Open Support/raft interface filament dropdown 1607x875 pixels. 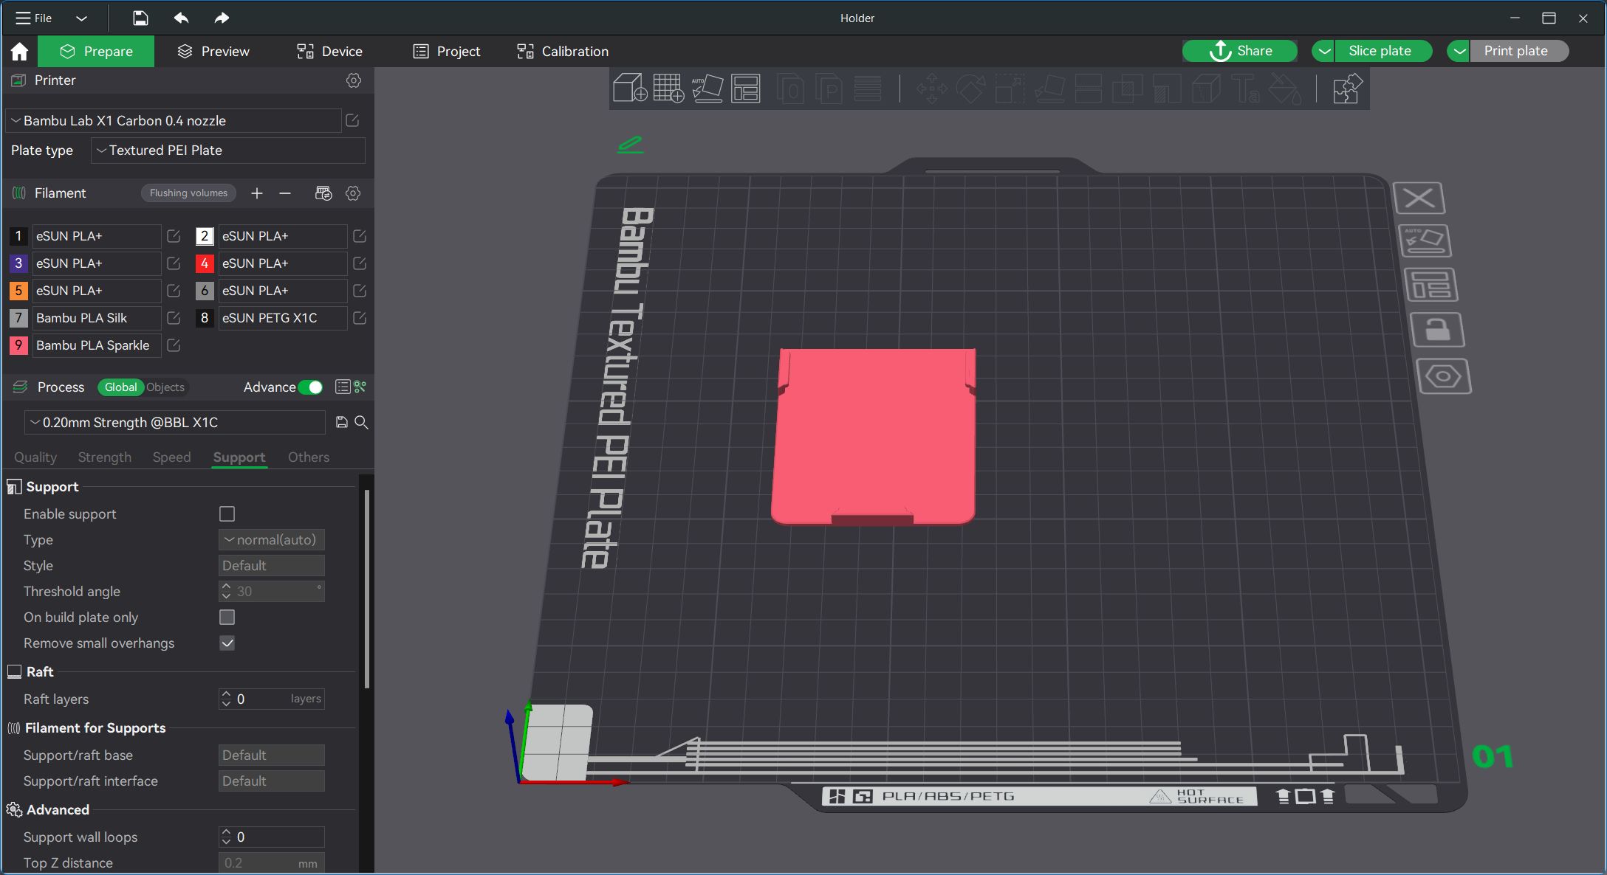click(271, 781)
